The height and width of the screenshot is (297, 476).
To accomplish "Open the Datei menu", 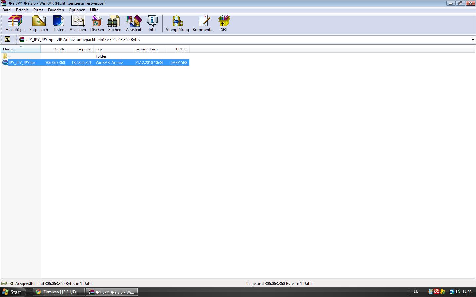I will (7, 10).
